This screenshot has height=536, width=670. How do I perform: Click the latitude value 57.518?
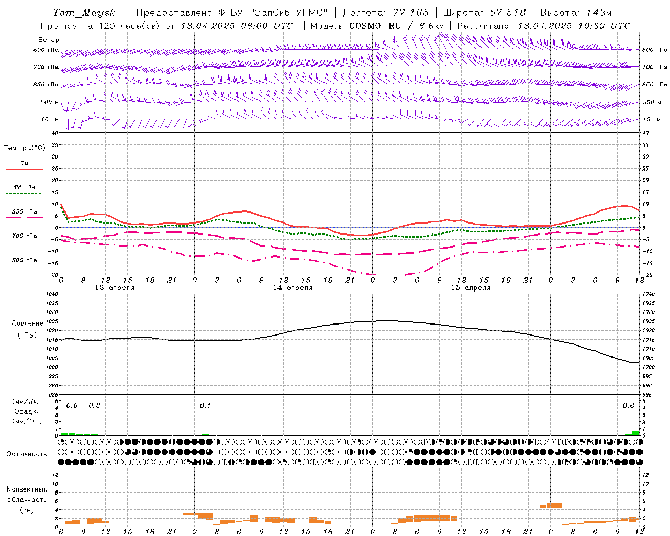click(x=507, y=13)
